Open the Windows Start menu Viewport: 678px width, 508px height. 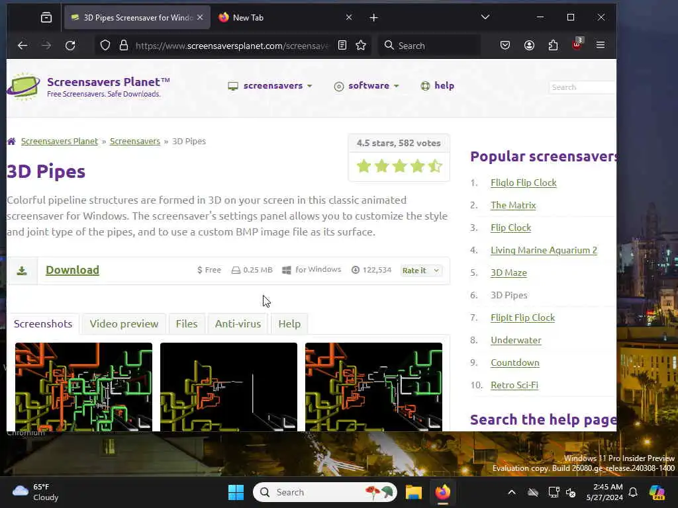(x=236, y=492)
